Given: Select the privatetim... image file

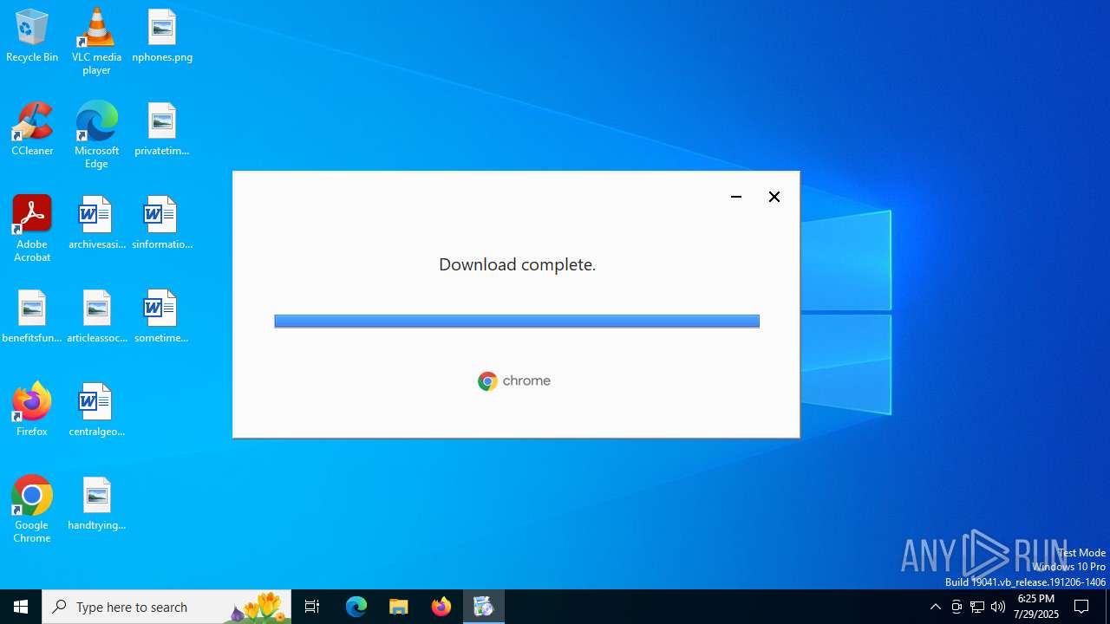Looking at the screenshot, I should [162, 130].
